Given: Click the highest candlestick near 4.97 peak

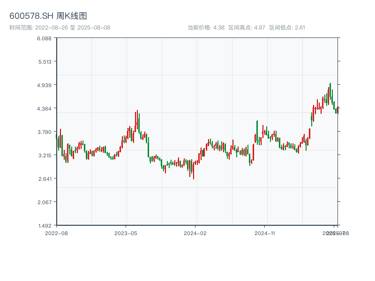Looking at the screenshot, I should coord(330,91).
